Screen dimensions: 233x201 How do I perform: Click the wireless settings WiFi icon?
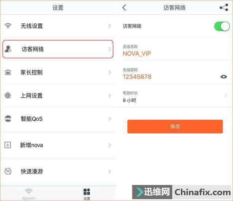click(x=8, y=26)
